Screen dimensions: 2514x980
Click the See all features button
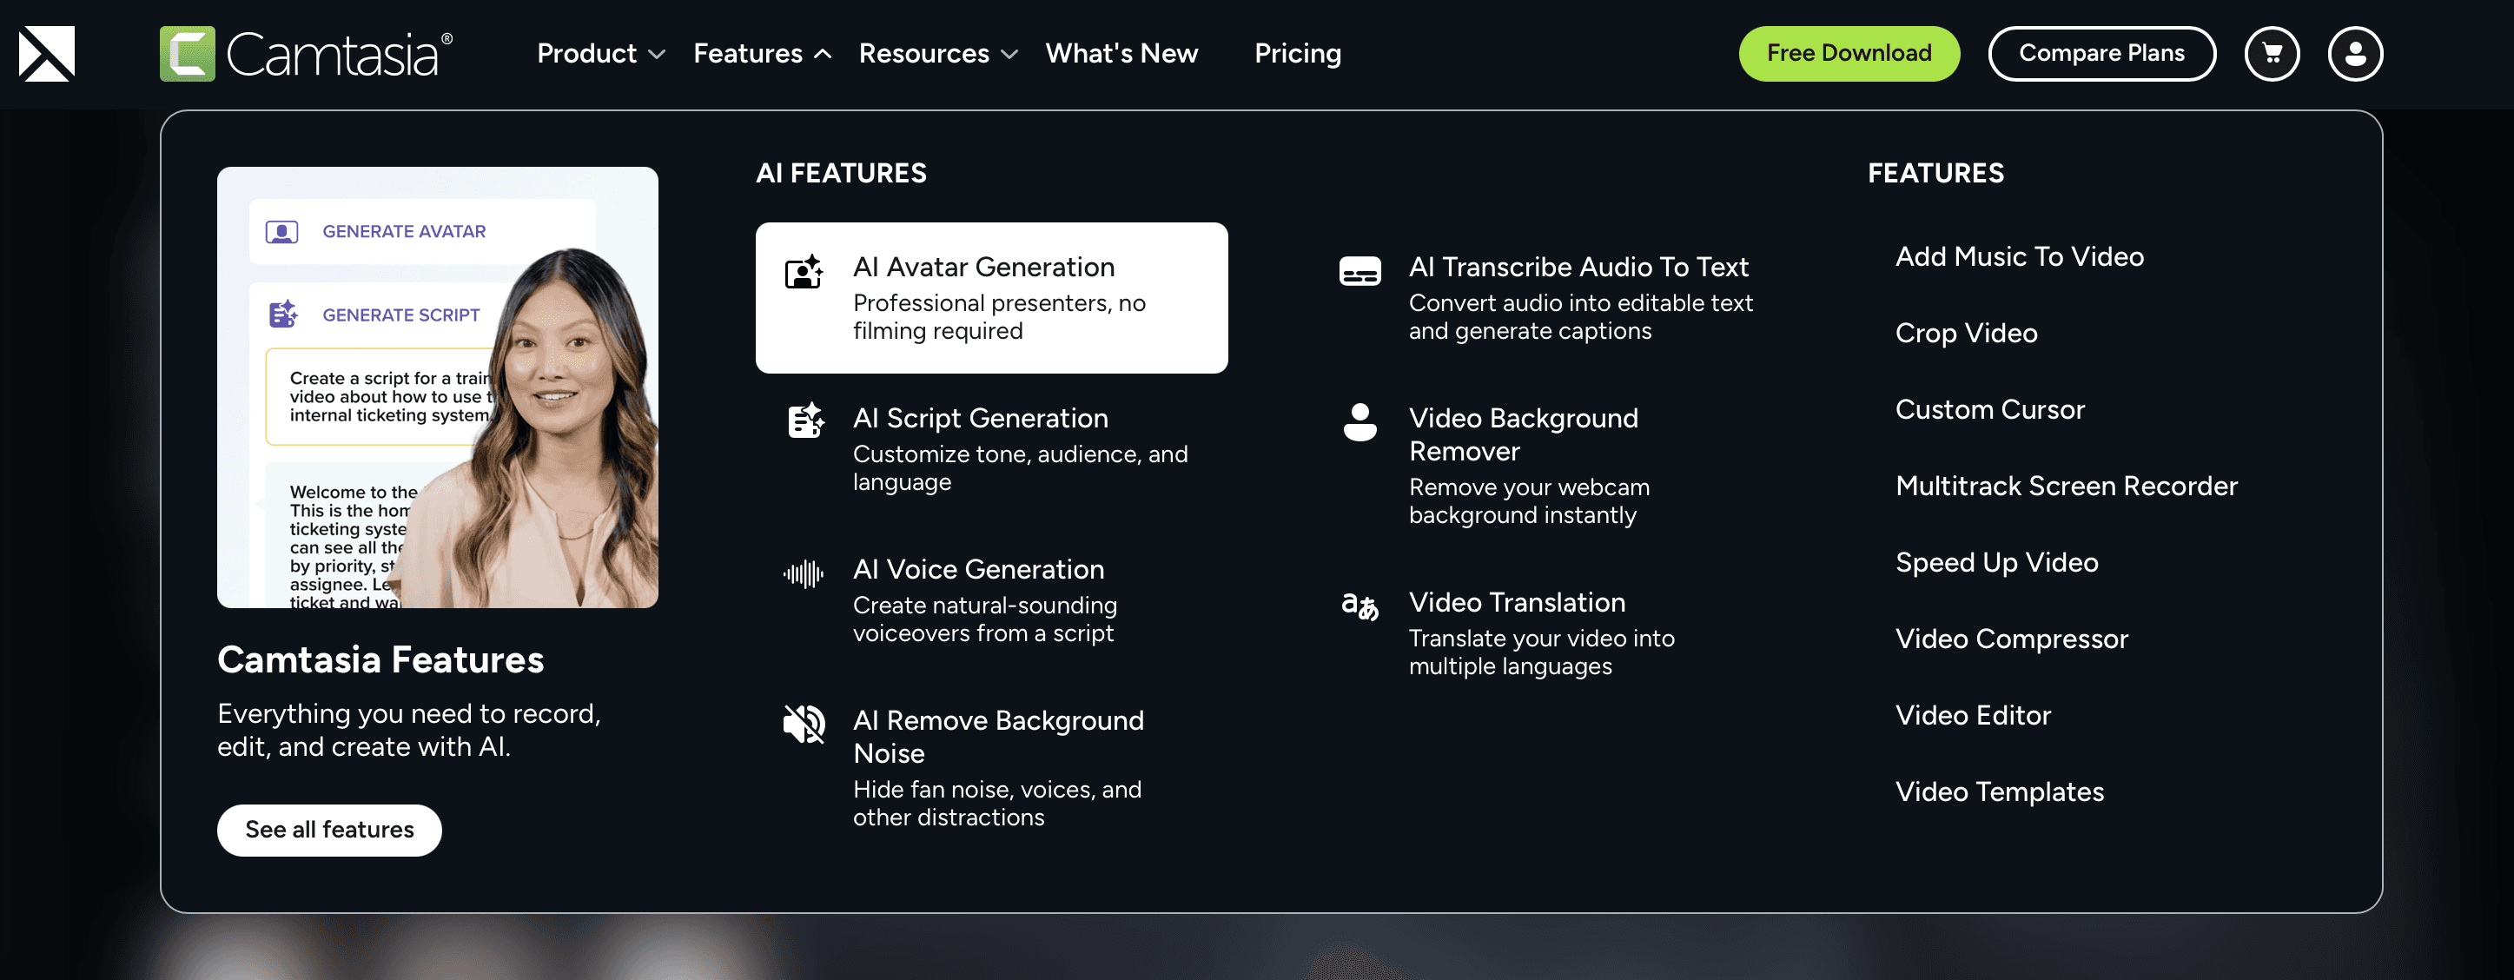329,830
